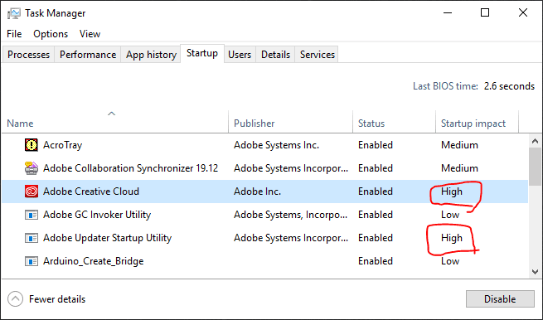Minimize the Task Manager window
This screenshot has height=320, width=543.
pos(448,13)
